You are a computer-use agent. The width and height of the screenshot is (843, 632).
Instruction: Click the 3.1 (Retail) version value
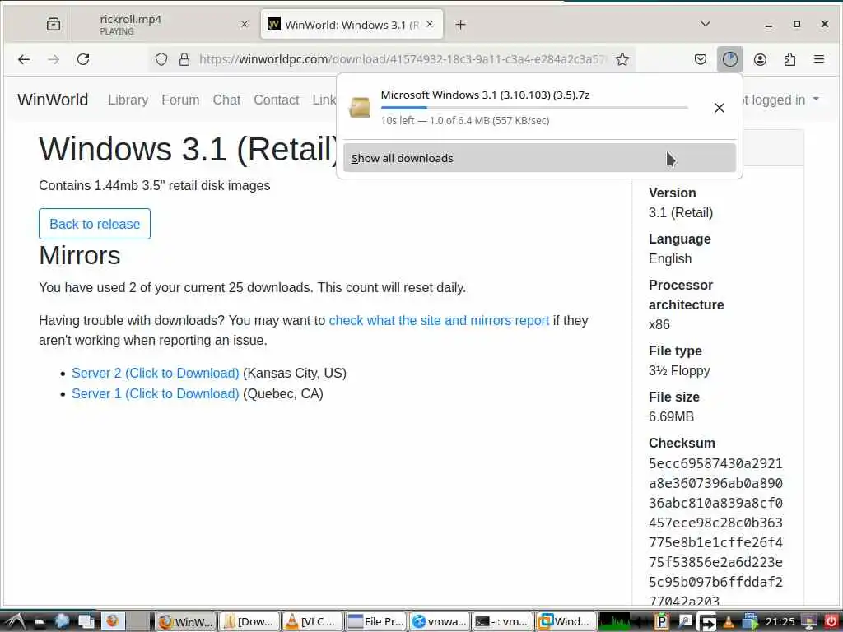681,213
